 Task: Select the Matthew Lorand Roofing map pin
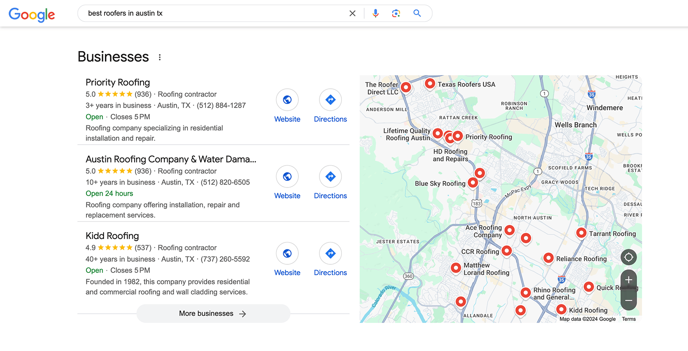pos(456,268)
